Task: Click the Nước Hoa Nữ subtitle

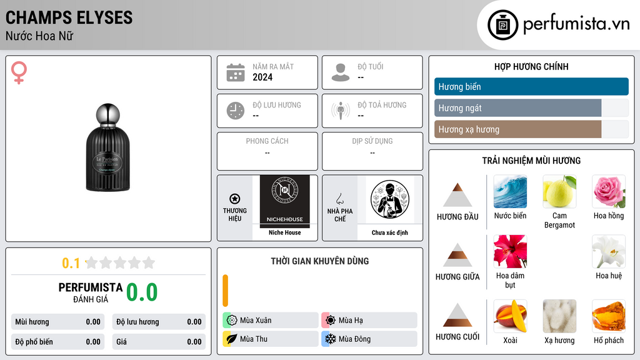Action: tap(39, 36)
